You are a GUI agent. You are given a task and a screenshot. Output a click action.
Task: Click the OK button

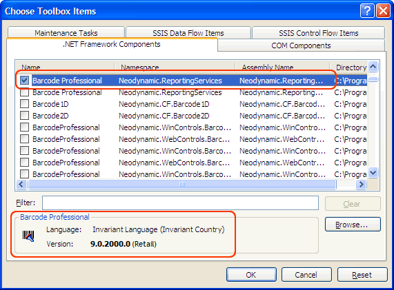coord(251,275)
